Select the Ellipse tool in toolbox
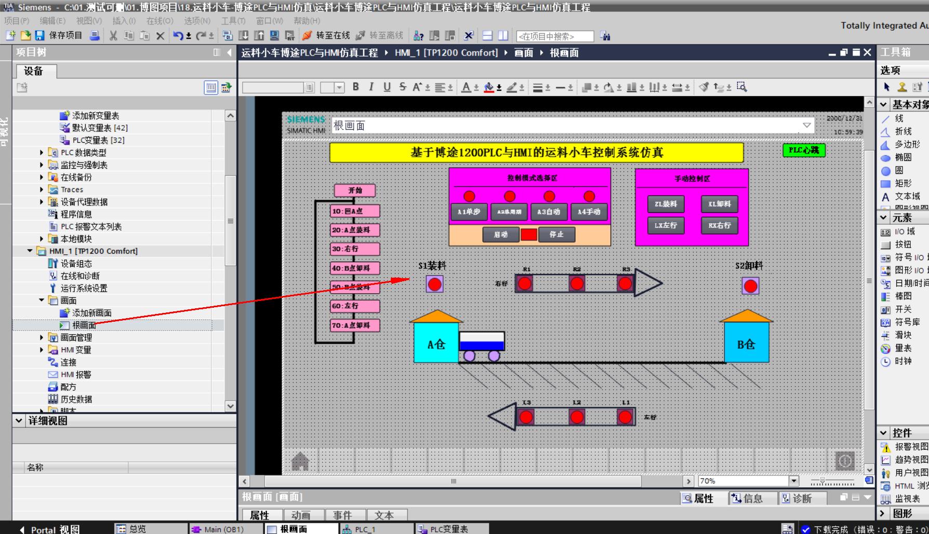929x534 pixels. (x=886, y=158)
